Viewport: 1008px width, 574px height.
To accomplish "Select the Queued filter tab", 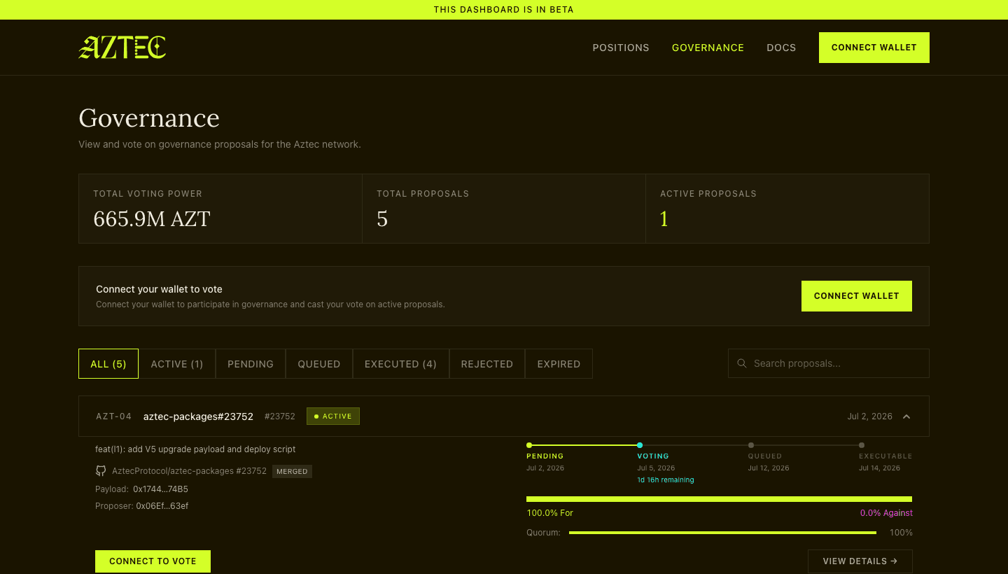I will tap(319, 364).
